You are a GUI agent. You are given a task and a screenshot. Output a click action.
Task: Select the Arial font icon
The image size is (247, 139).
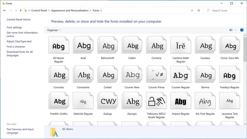tap(83, 45)
